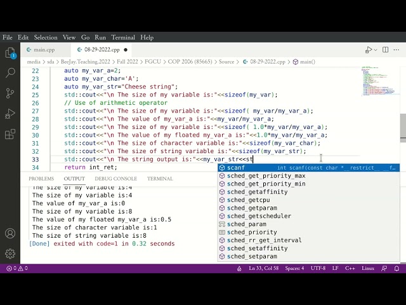This screenshot has height=305, width=406.
Task: Click the COP 2006 (85665) breadcrumb
Action: coord(190,62)
